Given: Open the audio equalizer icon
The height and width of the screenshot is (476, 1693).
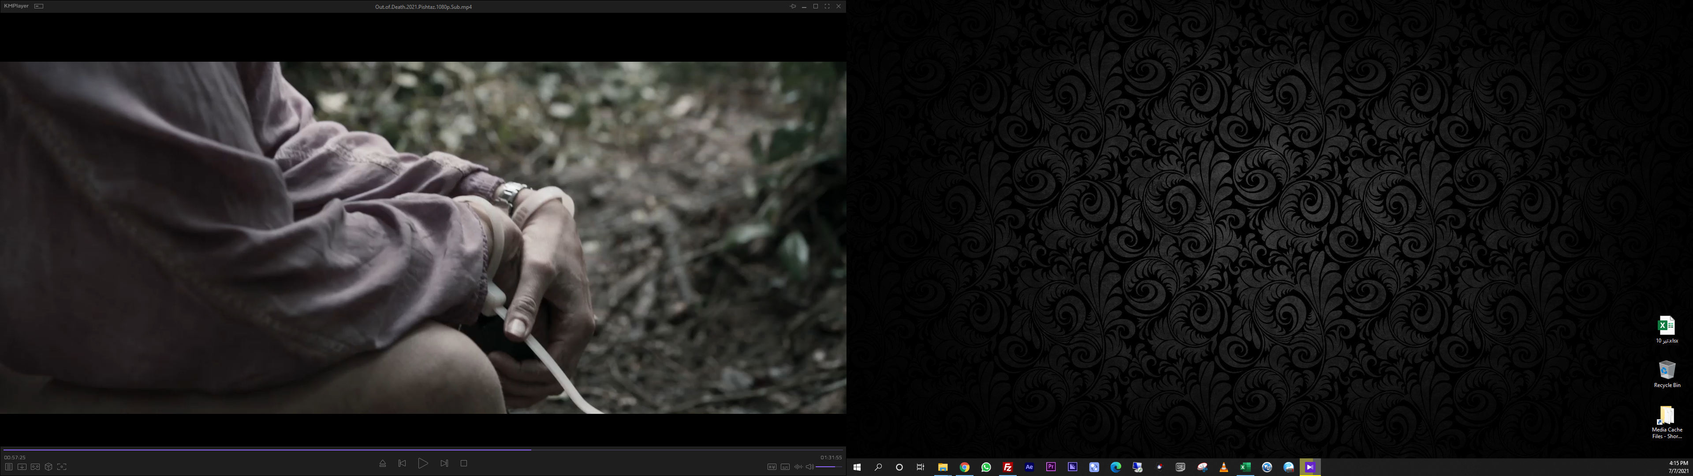Looking at the screenshot, I should coord(798,467).
